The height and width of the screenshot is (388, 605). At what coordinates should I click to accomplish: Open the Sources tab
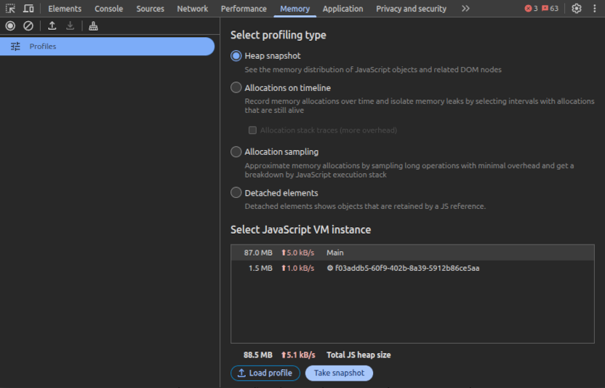150,9
